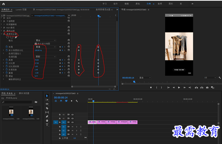The image size is (222, 144).
Task: Select the Ripple Edit tool
Action: tap(47, 104)
